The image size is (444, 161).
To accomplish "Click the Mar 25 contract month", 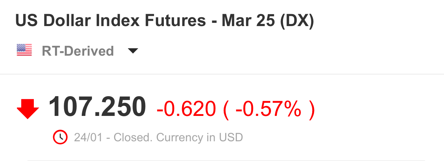I will 248,21.
